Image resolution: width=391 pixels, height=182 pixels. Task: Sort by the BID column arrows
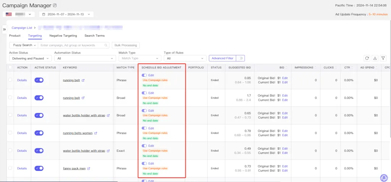(x=286, y=68)
